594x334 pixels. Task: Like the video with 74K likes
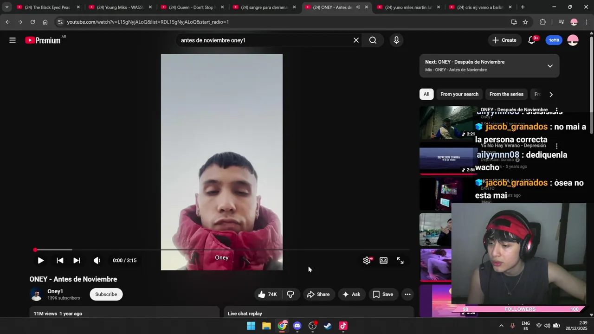267,295
